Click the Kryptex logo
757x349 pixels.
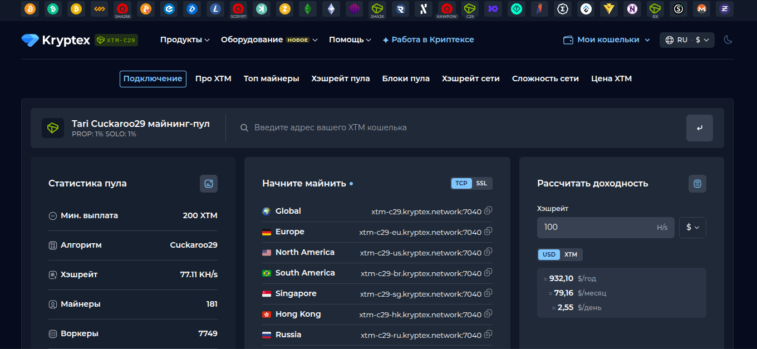point(55,40)
